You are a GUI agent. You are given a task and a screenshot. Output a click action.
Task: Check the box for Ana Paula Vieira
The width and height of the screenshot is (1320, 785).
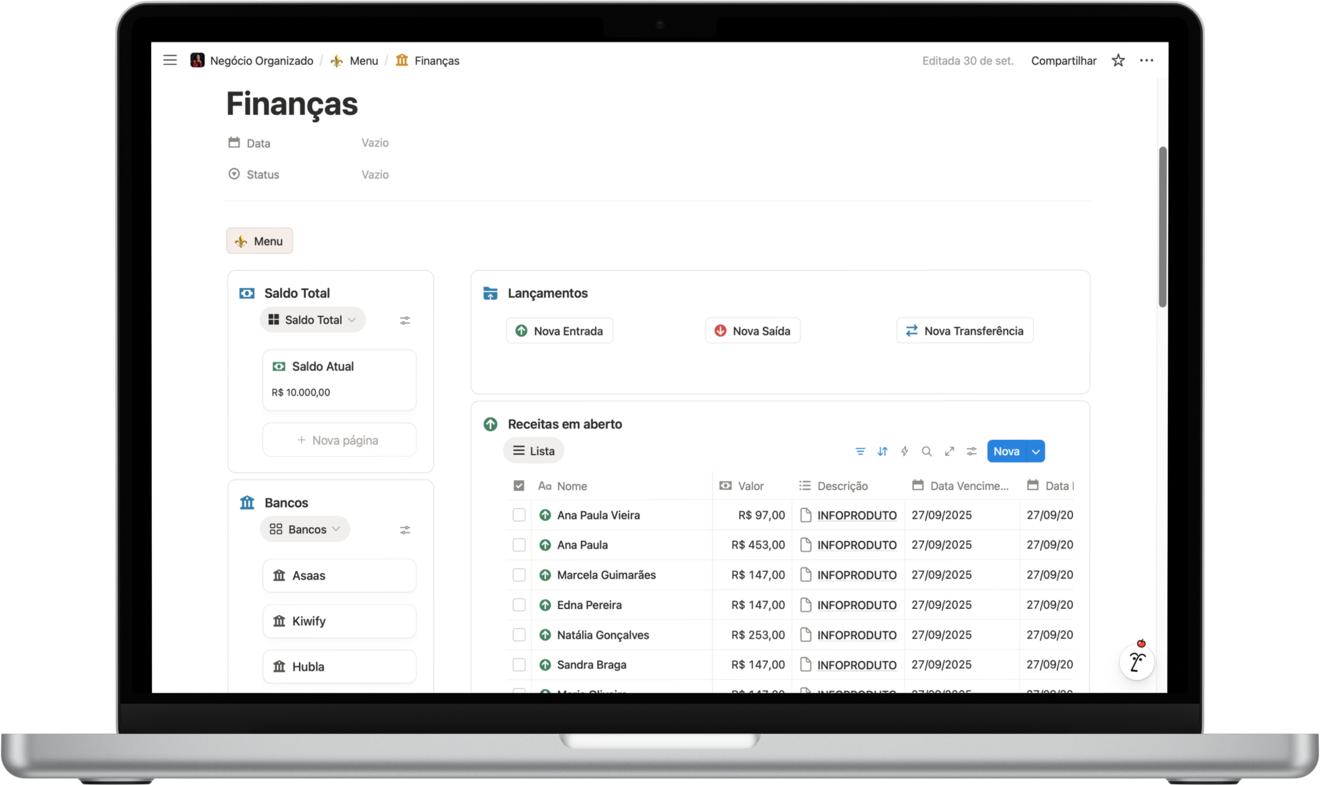pos(519,515)
